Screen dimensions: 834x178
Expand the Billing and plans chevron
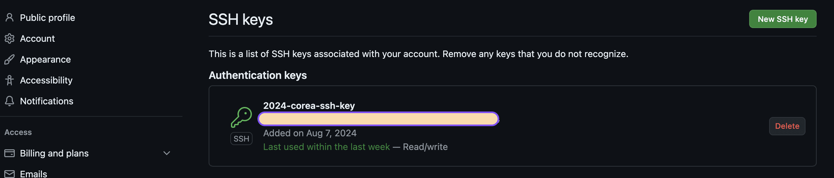167,153
